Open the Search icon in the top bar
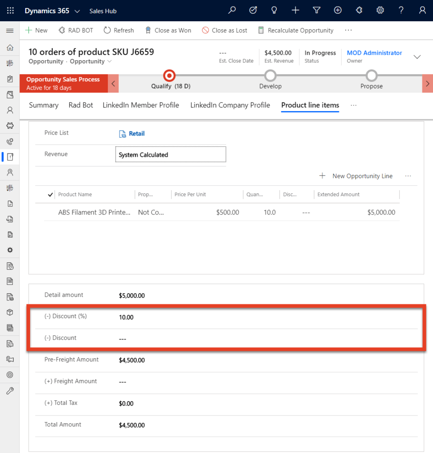This screenshot has height=453, width=433. pyautogui.click(x=232, y=10)
